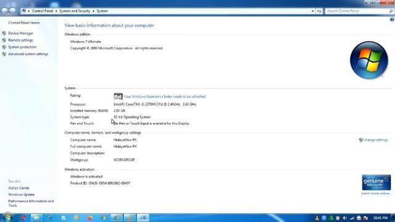
Task: Open the Start menu orb
Action: [x=7, y=218]
